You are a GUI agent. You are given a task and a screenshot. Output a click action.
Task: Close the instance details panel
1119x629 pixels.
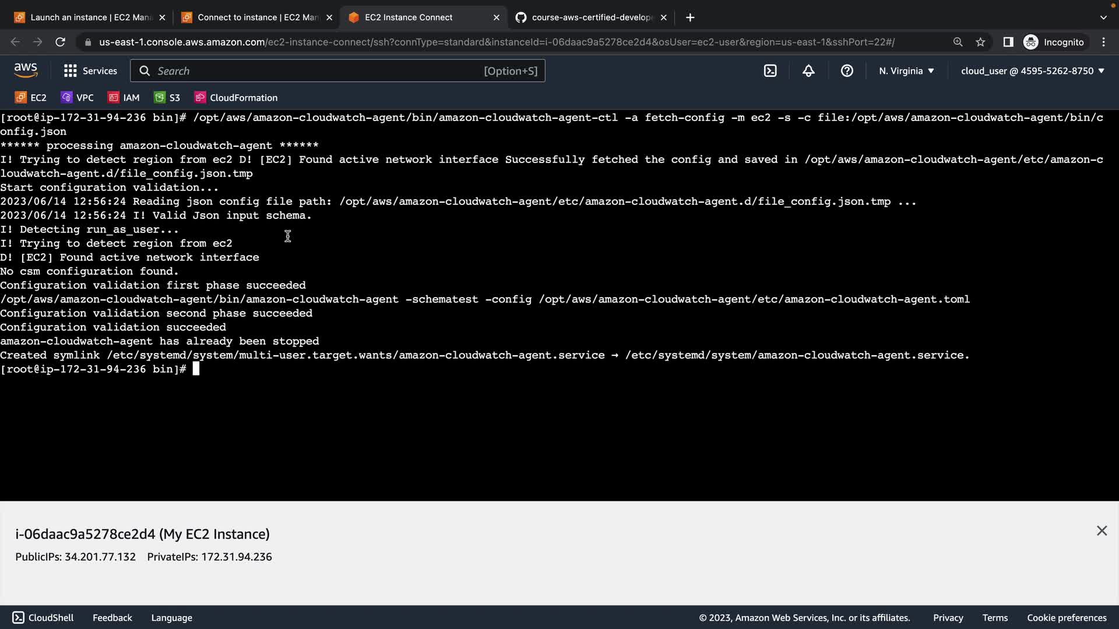click(x=1102, y=531)
